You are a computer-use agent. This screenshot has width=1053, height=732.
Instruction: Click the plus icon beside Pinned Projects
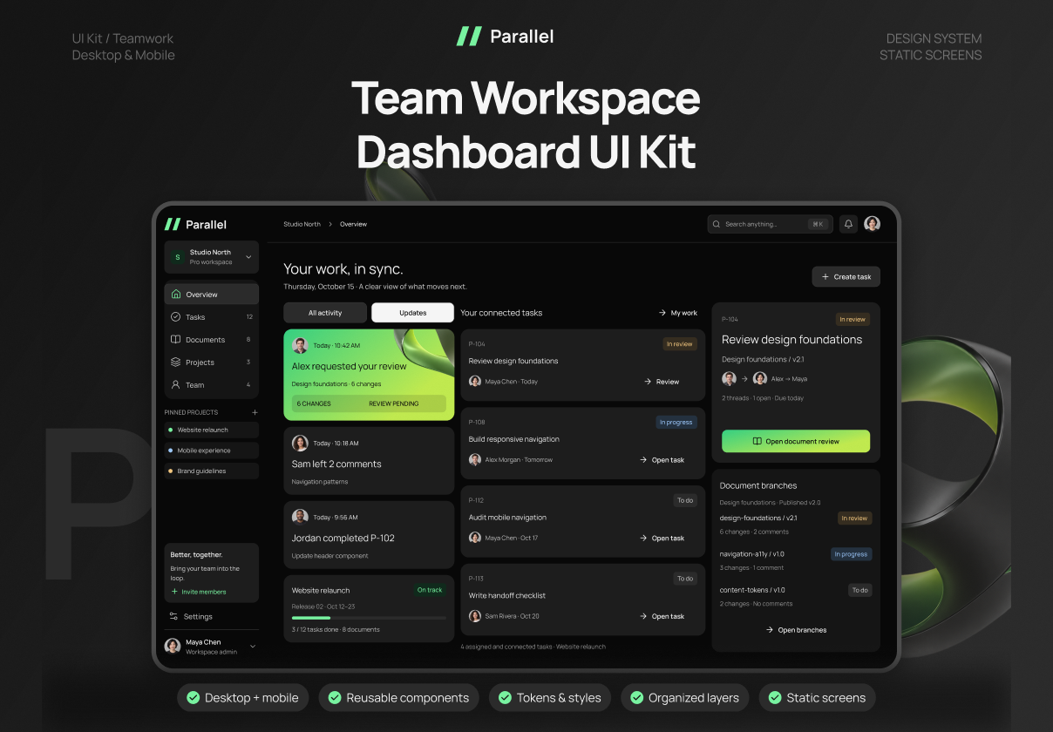pyautogui.click(x=255, y=412)
